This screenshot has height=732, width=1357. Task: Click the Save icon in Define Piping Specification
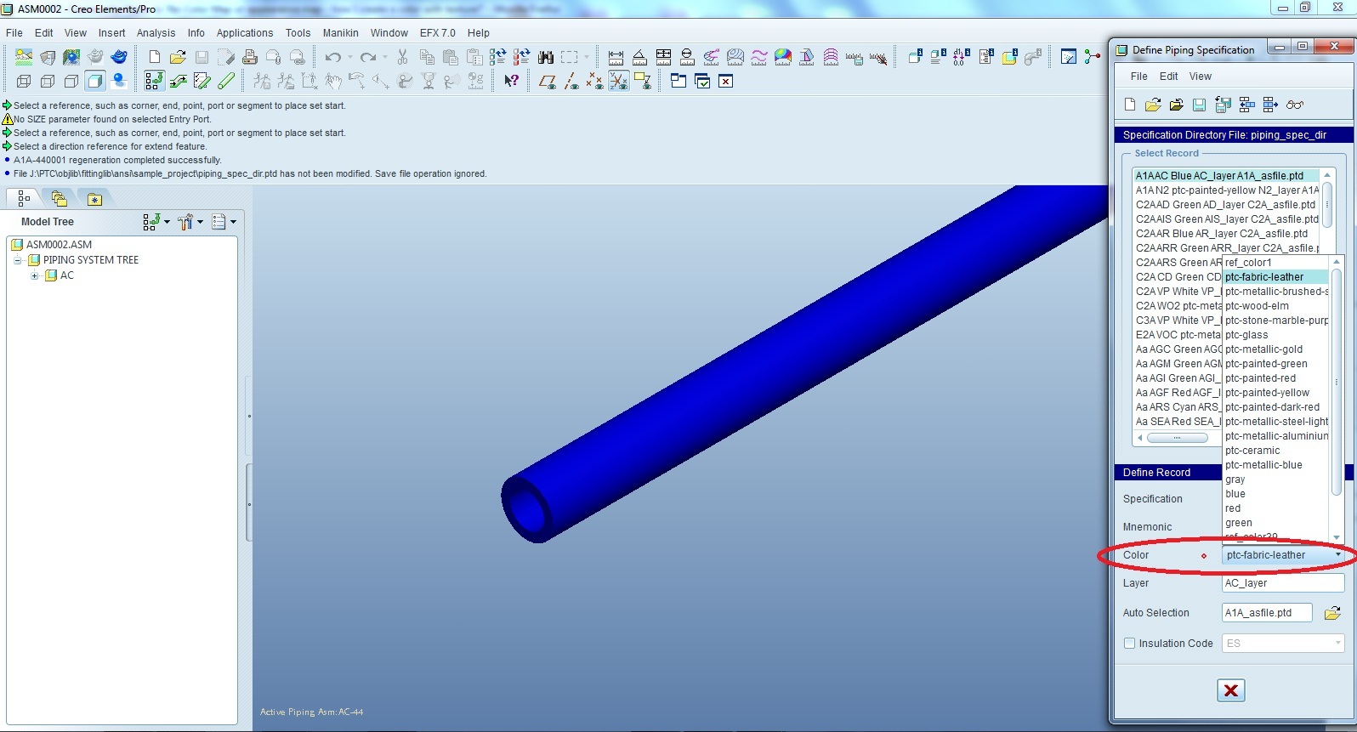[1199, 105]
